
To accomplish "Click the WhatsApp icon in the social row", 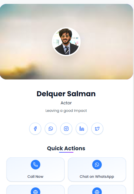I will (51, 129).
